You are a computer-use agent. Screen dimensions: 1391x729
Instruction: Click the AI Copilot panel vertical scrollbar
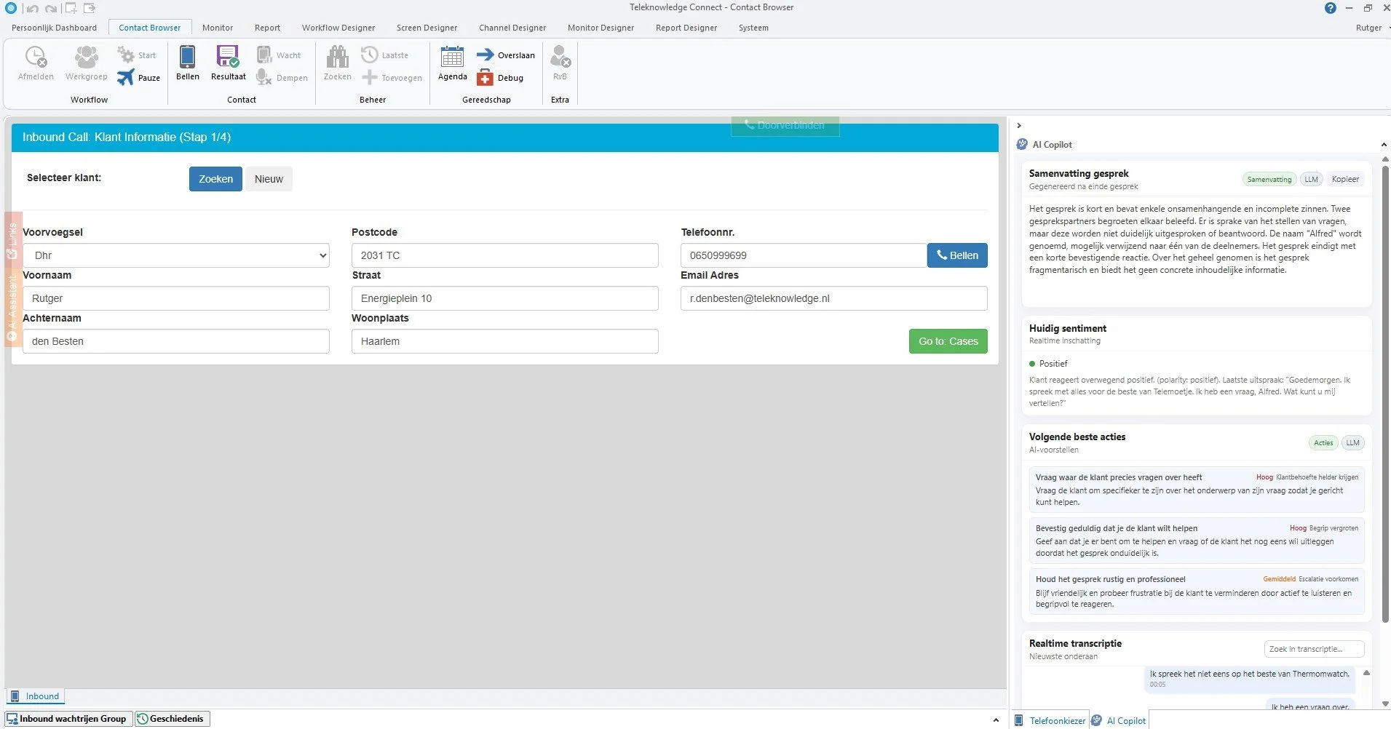1385,393
